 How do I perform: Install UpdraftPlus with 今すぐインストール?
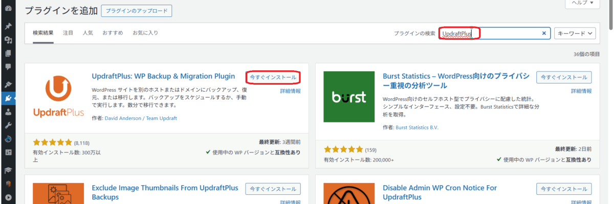click(x=273, y=77)
